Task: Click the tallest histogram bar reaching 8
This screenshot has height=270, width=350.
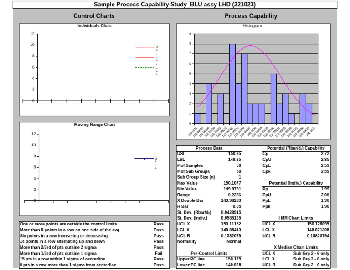Action: [232, 84]
